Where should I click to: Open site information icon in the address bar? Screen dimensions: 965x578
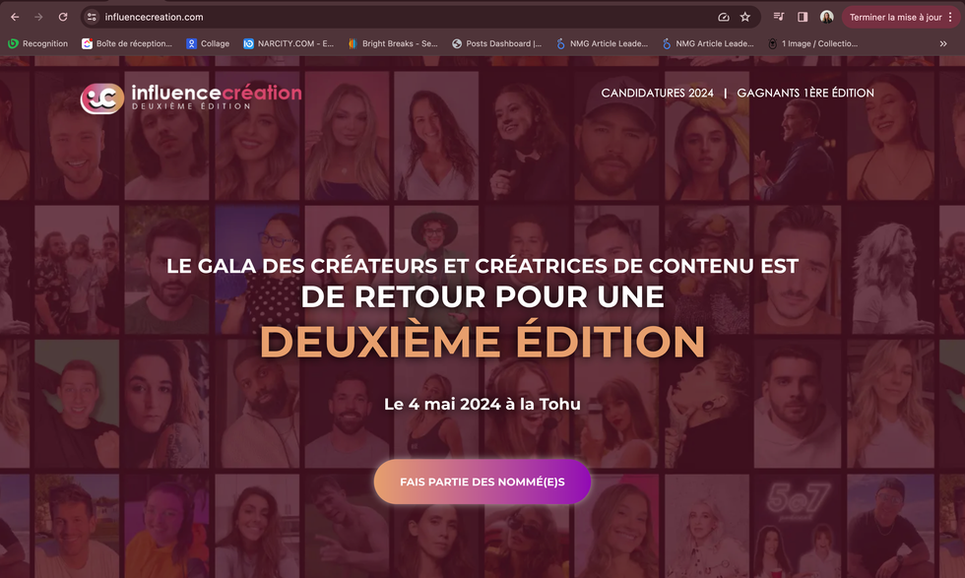[x=91, y=17]
